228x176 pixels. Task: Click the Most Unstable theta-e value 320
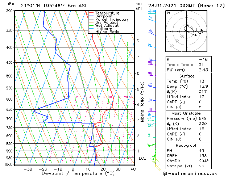(x=203, y=123)
